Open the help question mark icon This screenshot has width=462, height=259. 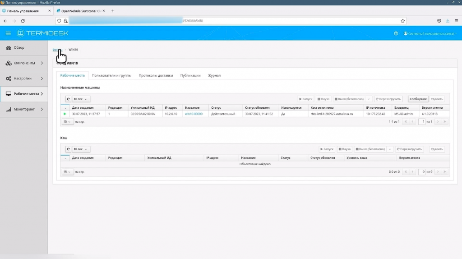click(x=396, y=33)
